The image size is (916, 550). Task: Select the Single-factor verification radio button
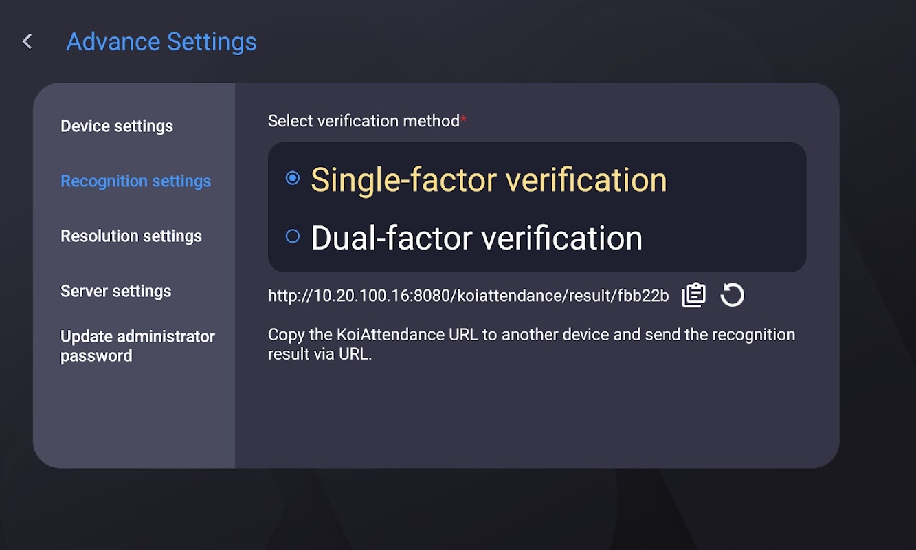click(293, 179)
